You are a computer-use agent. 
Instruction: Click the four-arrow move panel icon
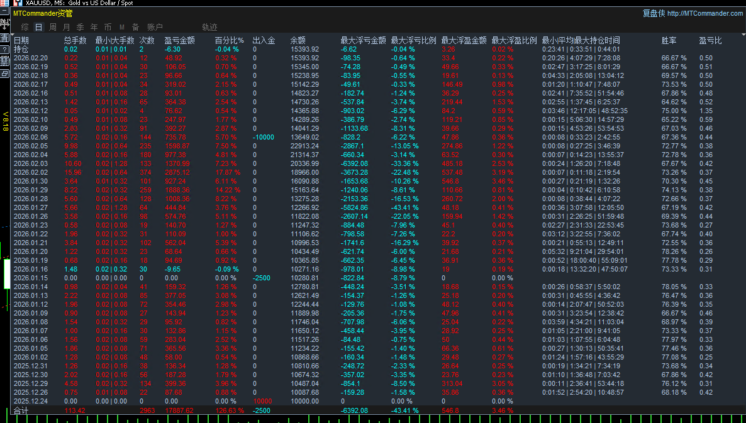(x=4, y=25)
